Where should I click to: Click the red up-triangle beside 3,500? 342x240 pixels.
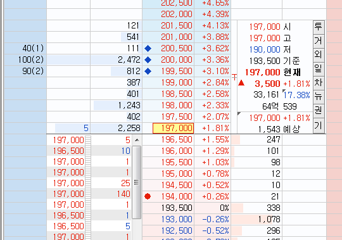coord(241,83)
